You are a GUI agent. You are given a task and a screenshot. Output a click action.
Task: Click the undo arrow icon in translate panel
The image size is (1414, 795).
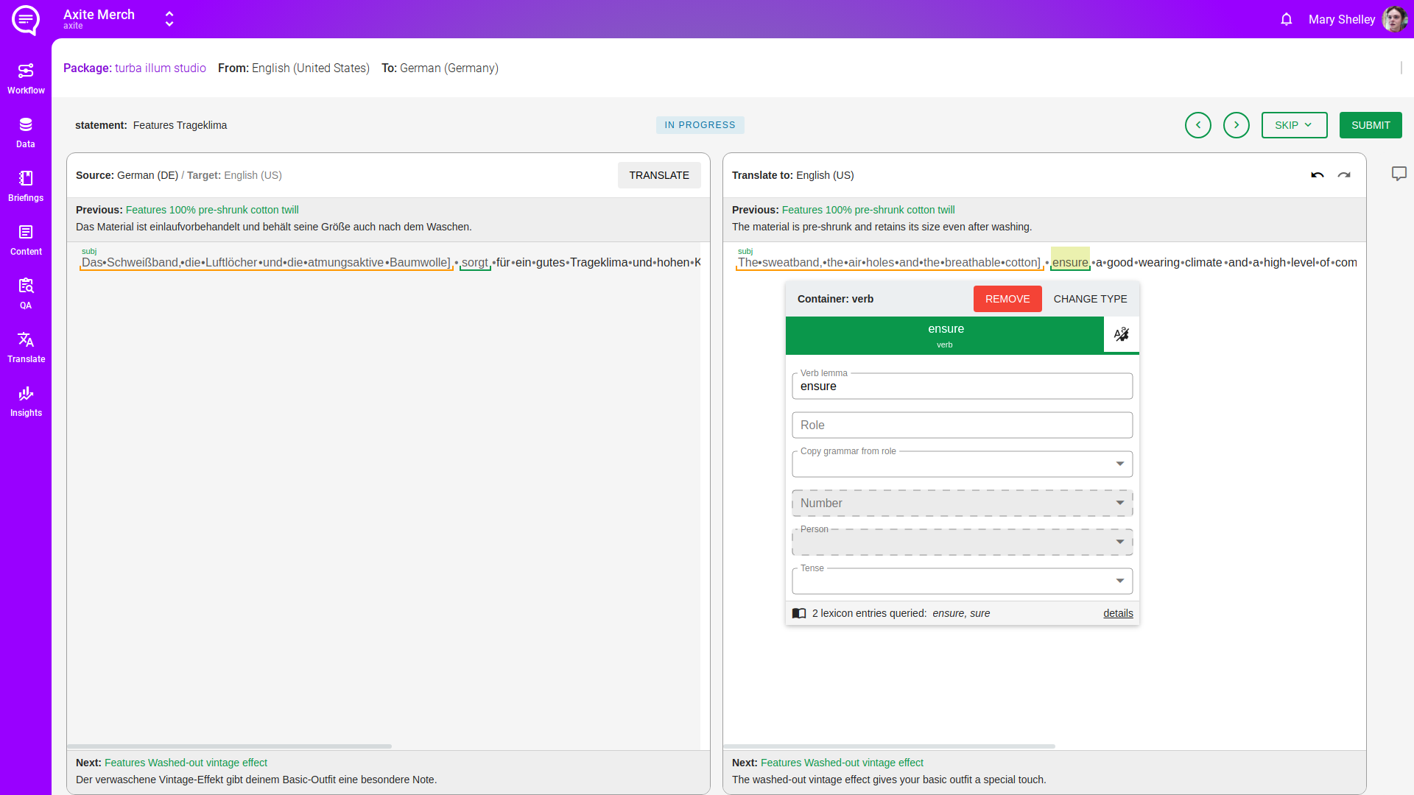point(1318,174)
